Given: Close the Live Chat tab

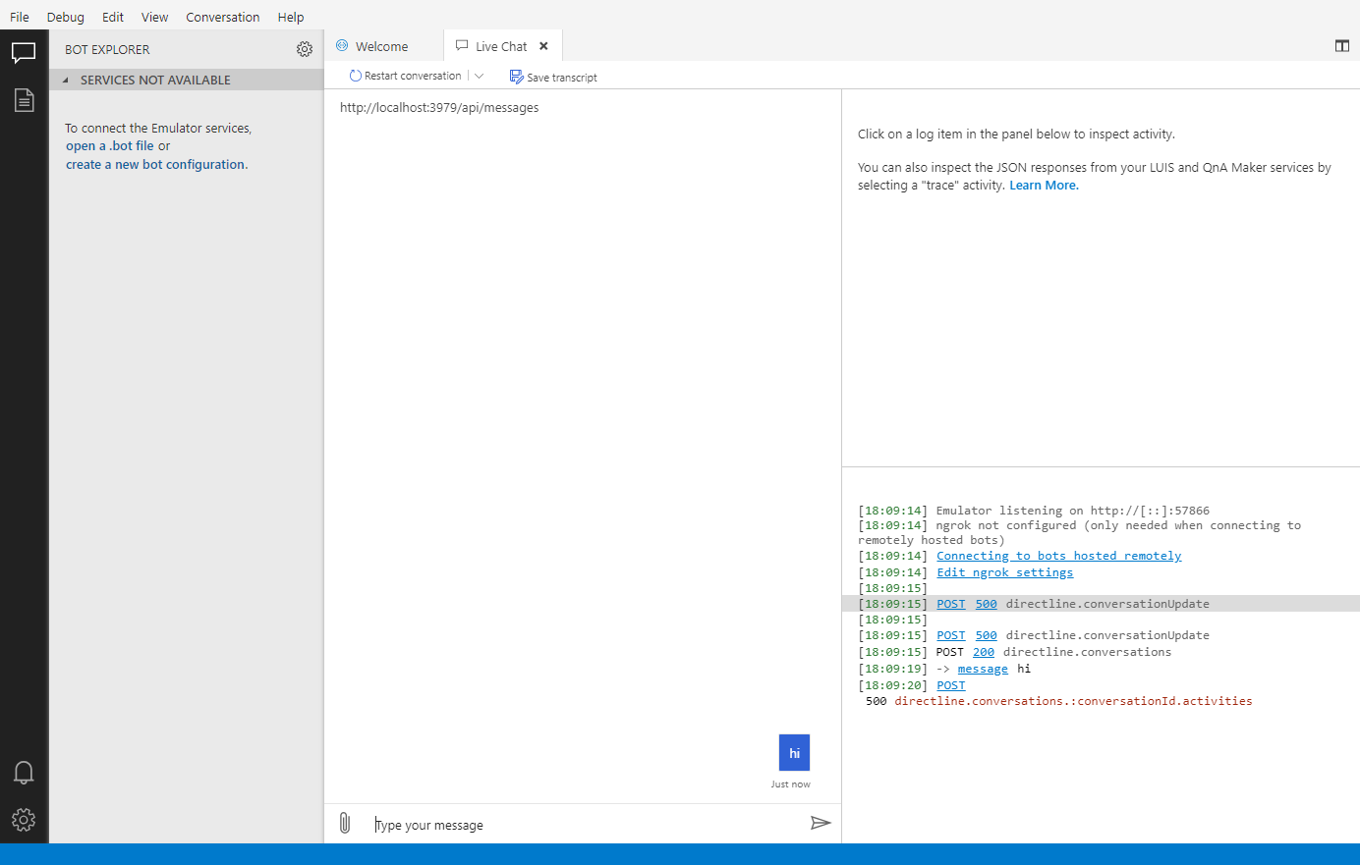Looking at the screenshot, I should (543, 46).
